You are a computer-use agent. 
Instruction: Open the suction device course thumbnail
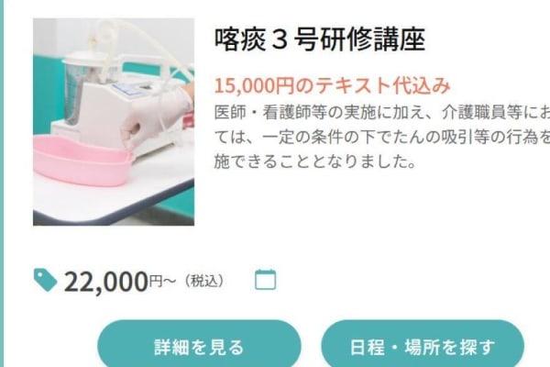pos(114,122)
